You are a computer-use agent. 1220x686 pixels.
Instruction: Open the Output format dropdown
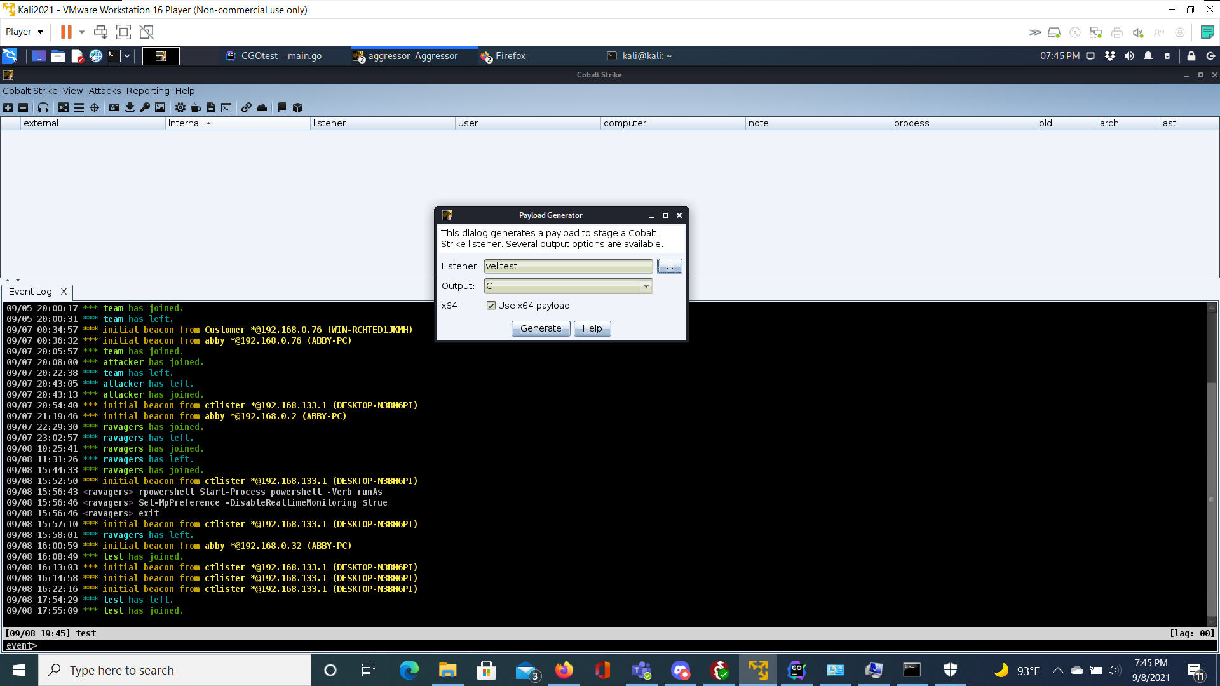point(646,286)
